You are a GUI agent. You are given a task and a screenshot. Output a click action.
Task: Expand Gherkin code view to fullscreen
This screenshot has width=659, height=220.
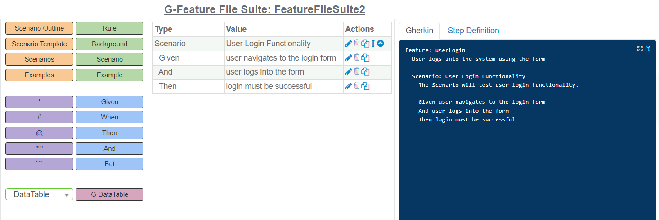pyautogui.click(x=640, y=49)
